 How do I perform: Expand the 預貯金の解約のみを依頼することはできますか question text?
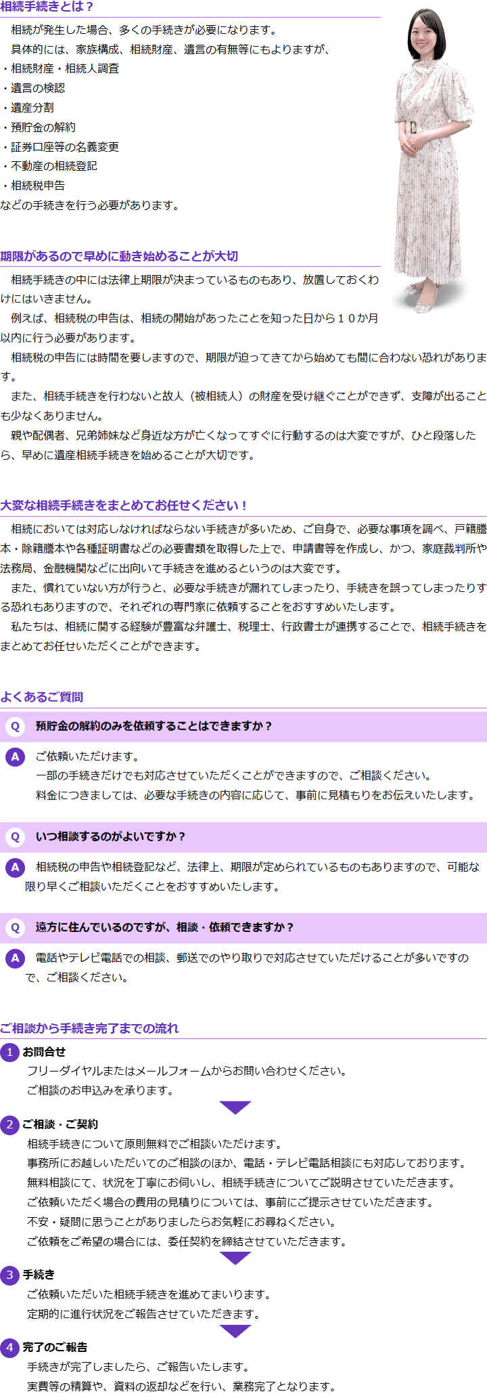[154, 726]
